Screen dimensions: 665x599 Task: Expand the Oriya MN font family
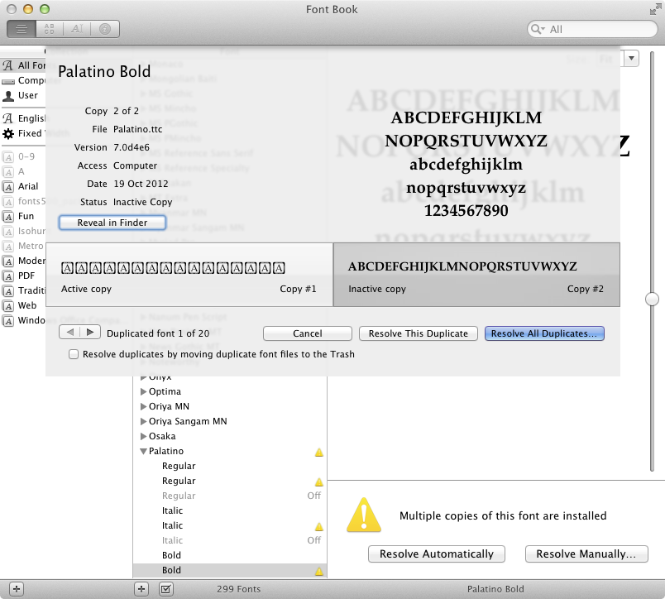[143, 406]
